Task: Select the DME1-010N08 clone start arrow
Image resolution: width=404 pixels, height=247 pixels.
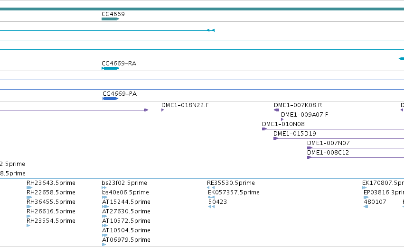Action: tap(264, 129)
